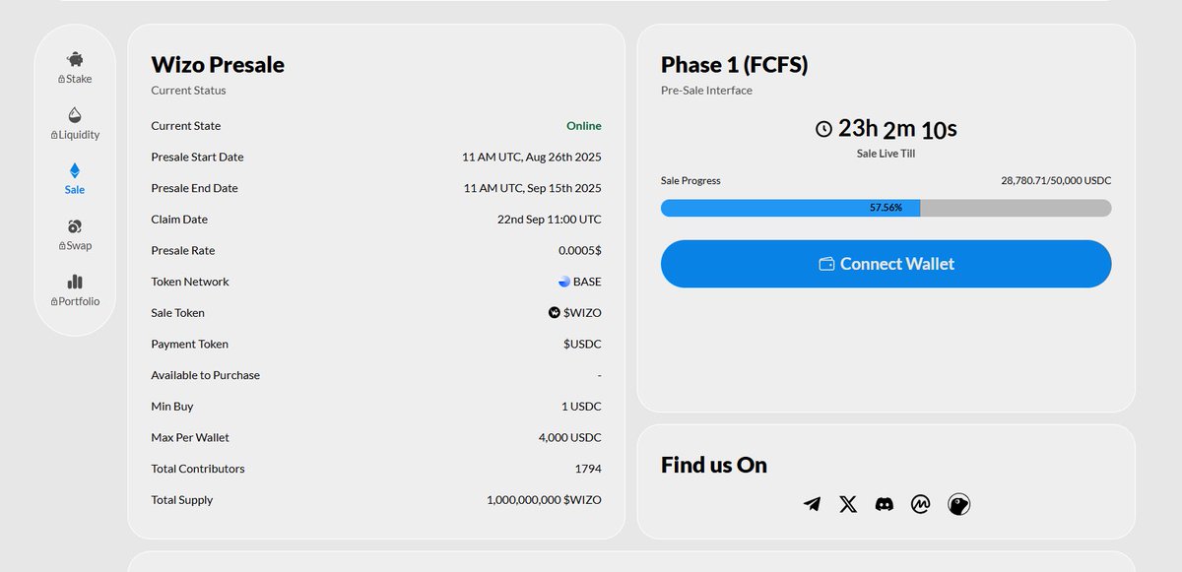Screen dimensions: 1182x572
Task: Open the Stake section in sidebar
Action: pos(75,68)
